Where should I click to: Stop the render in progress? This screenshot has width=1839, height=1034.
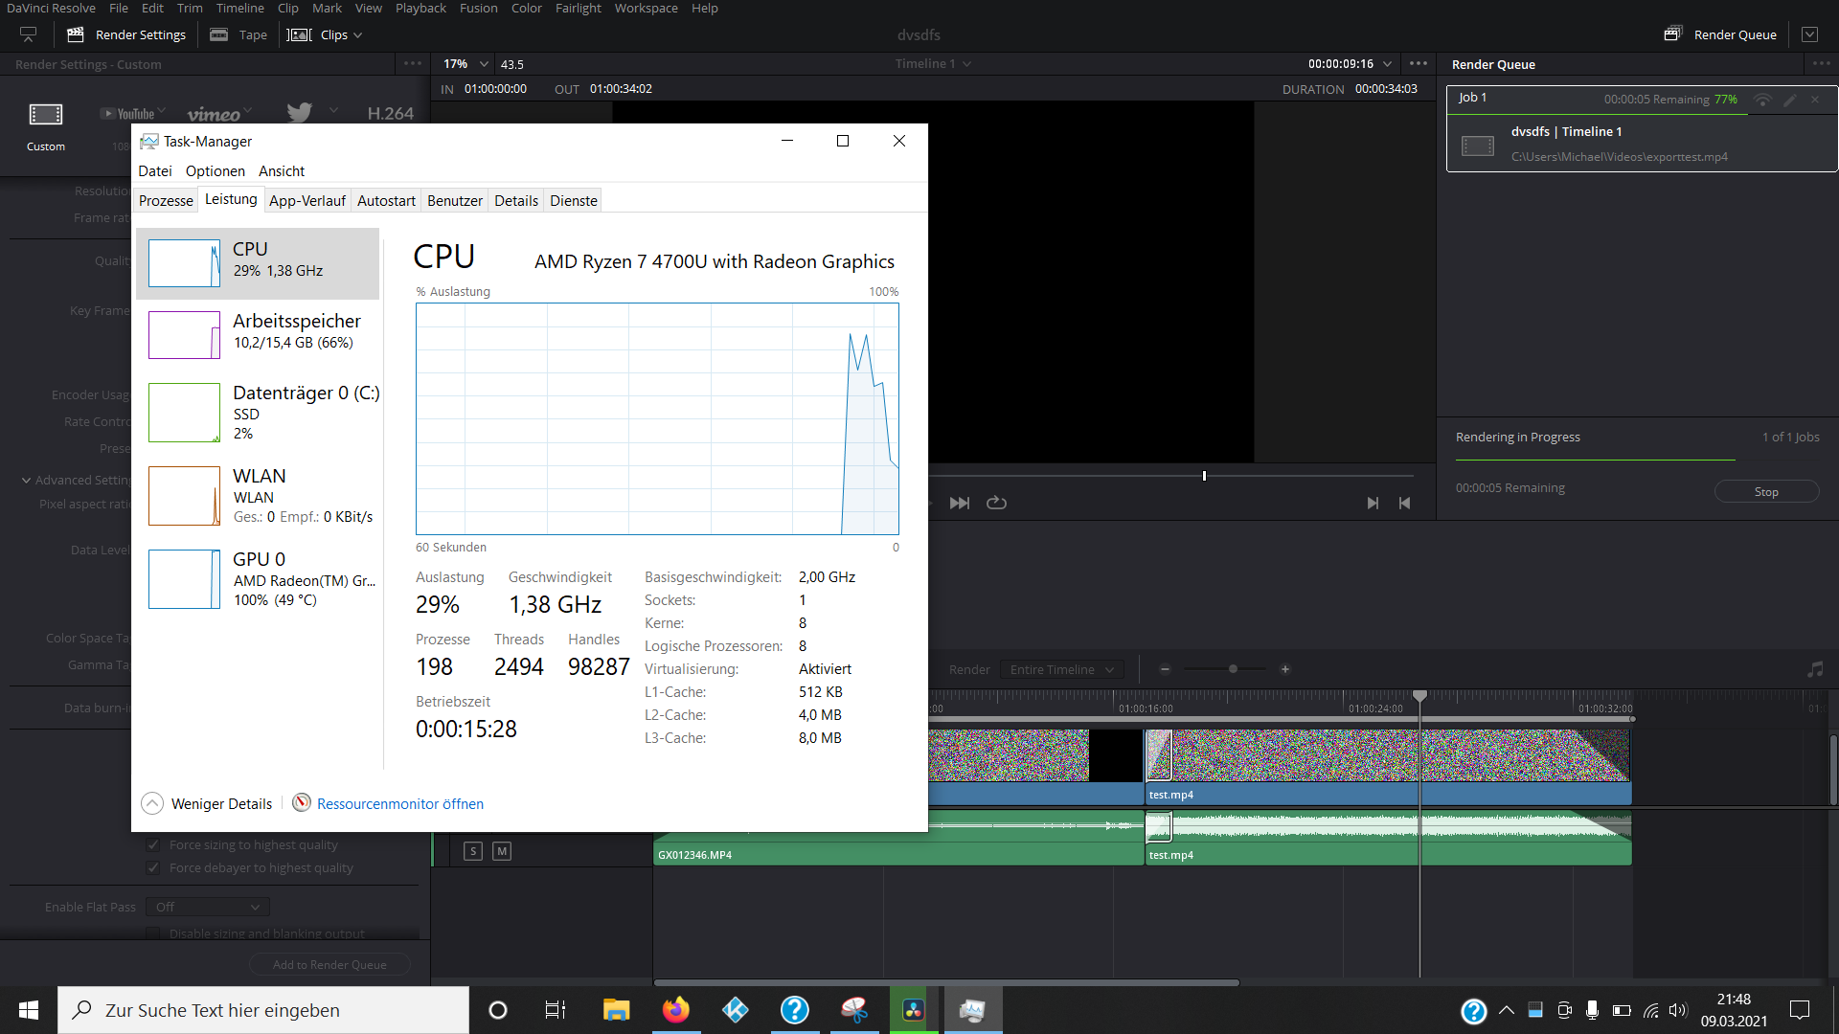point(1766,491)
